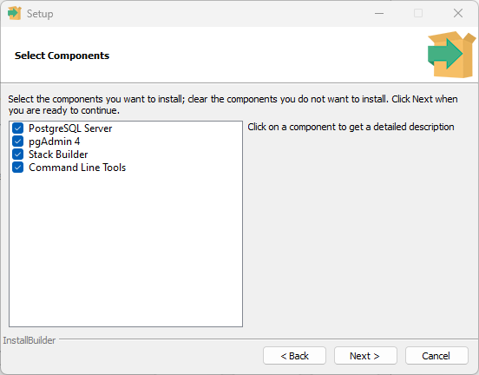Click the disabled maximize window icon
This screenshot has height=375, width=479.
418,13
